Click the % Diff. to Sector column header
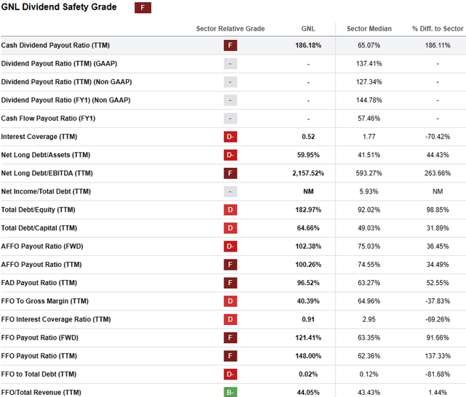 [x=438, y=29]
